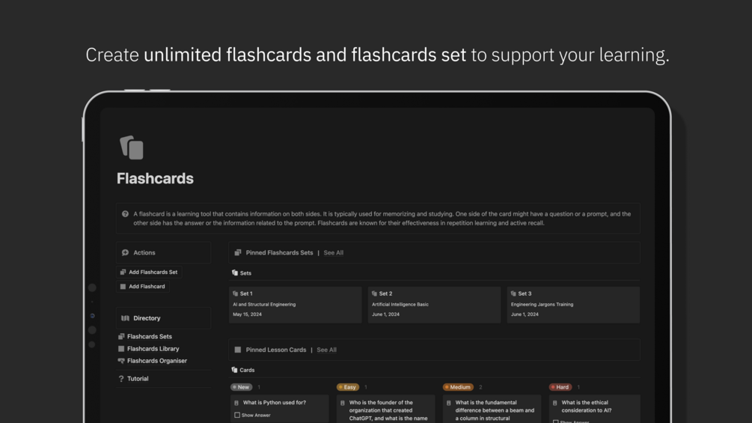The height and width of the screenshot is (423, 752).
Task: Click the orange Easy difficulty tag
Action: (x=347, y=387)
